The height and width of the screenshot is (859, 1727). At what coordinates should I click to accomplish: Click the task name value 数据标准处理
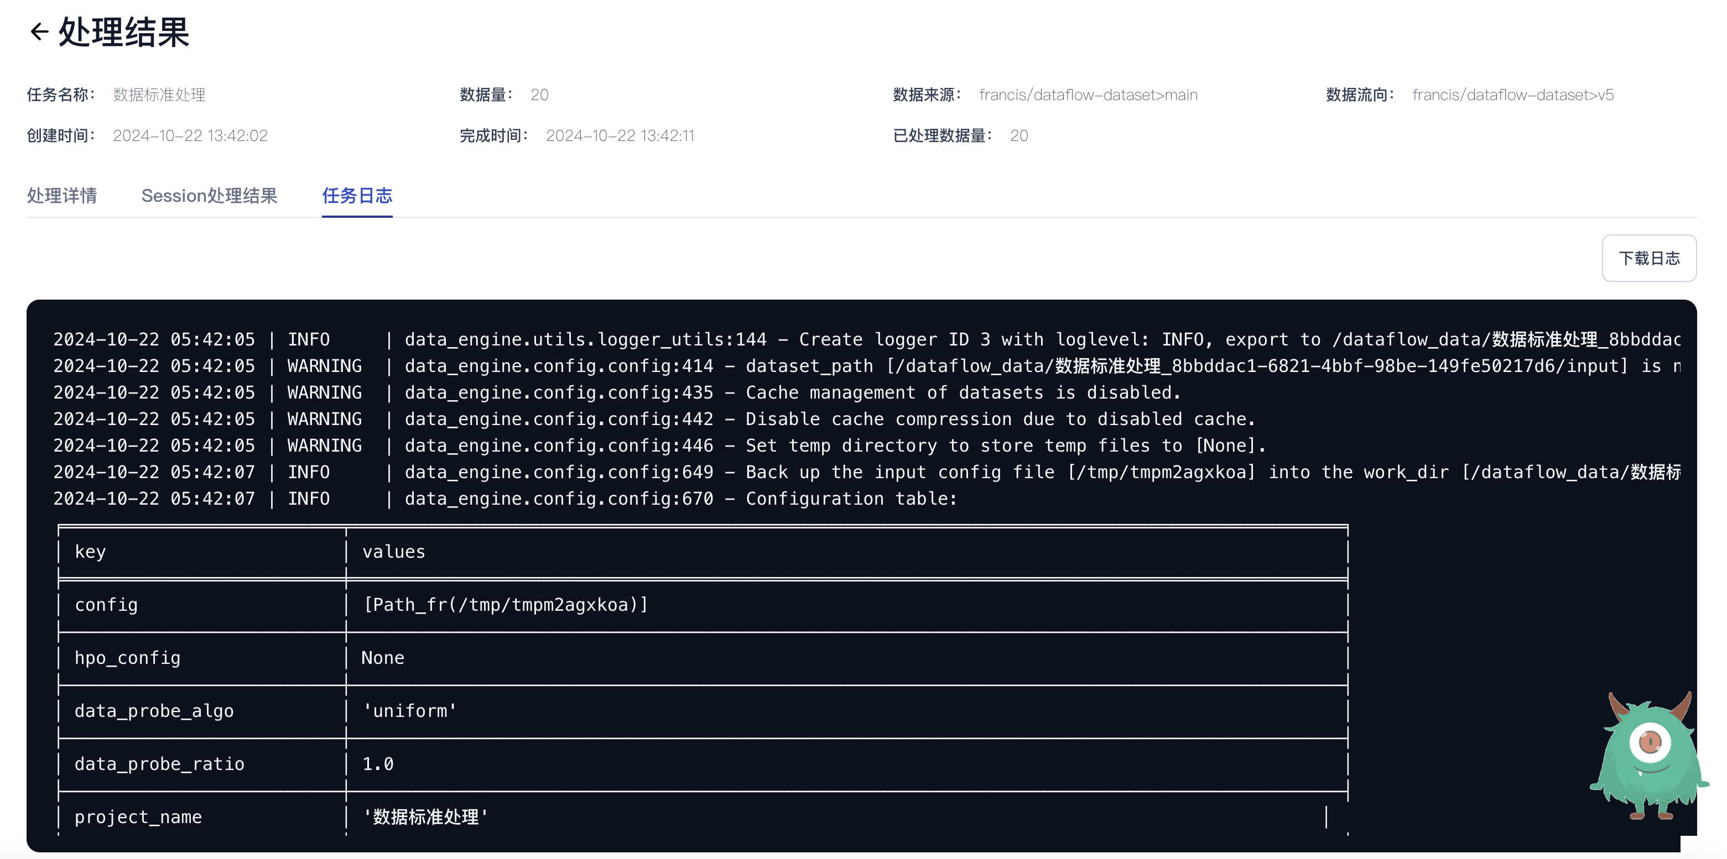(x=159, y=95)
